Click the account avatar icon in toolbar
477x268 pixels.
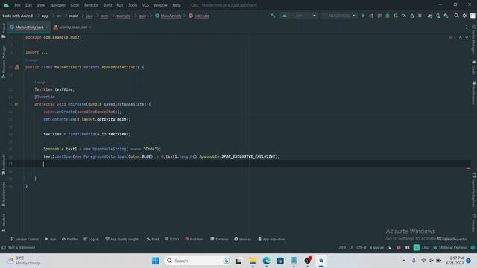point(473,16)
